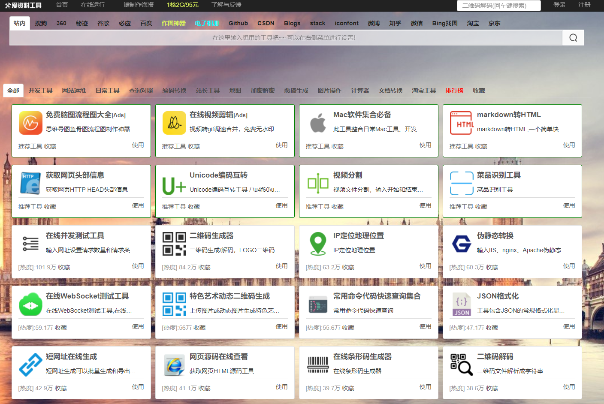Click 使用 on the markdown转HTML card

click(x=569, y=145)
